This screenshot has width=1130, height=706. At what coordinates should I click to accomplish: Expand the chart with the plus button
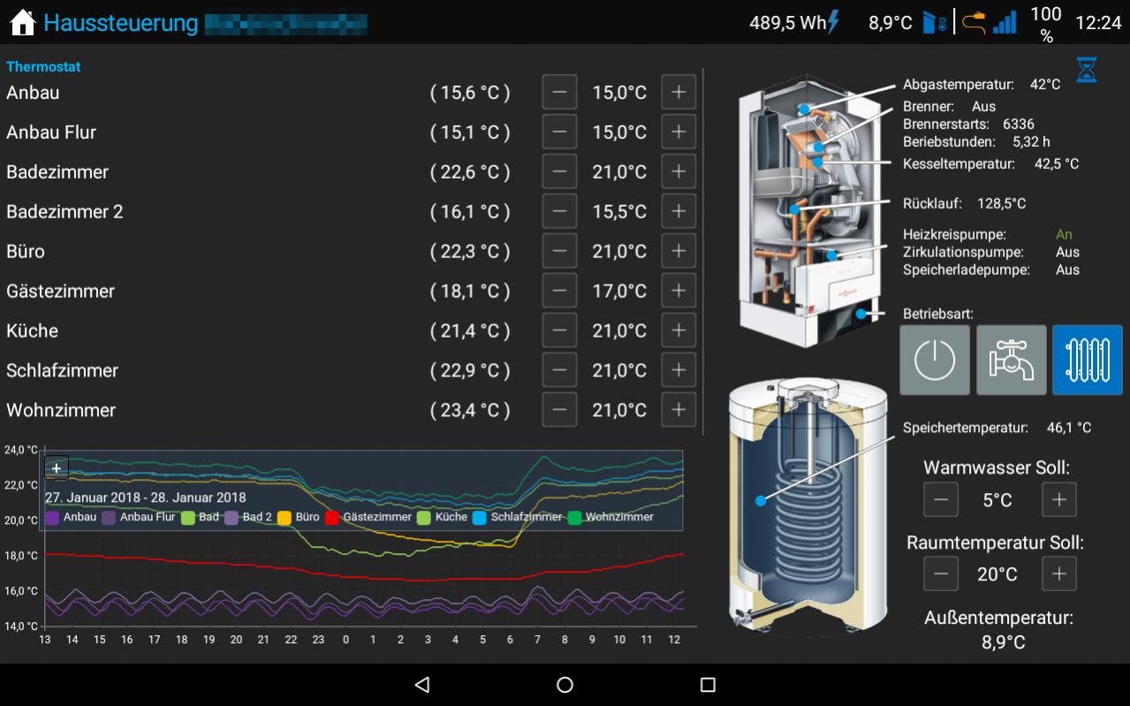pos(57,467)
